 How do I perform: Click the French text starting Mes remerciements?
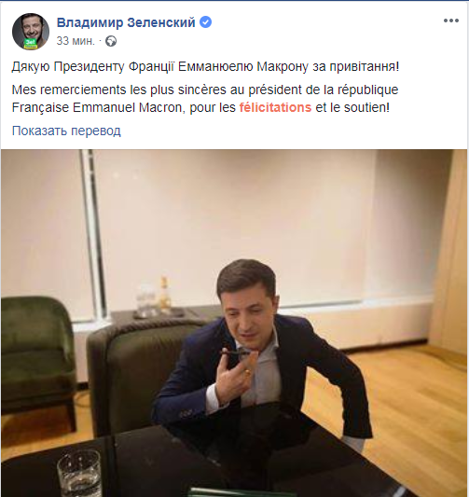205,99
